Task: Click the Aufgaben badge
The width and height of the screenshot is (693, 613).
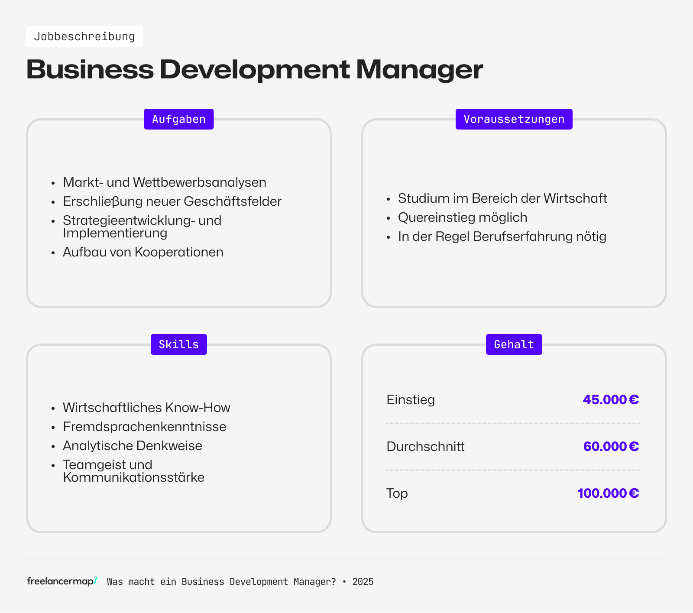Action: (x=178, y=119)
